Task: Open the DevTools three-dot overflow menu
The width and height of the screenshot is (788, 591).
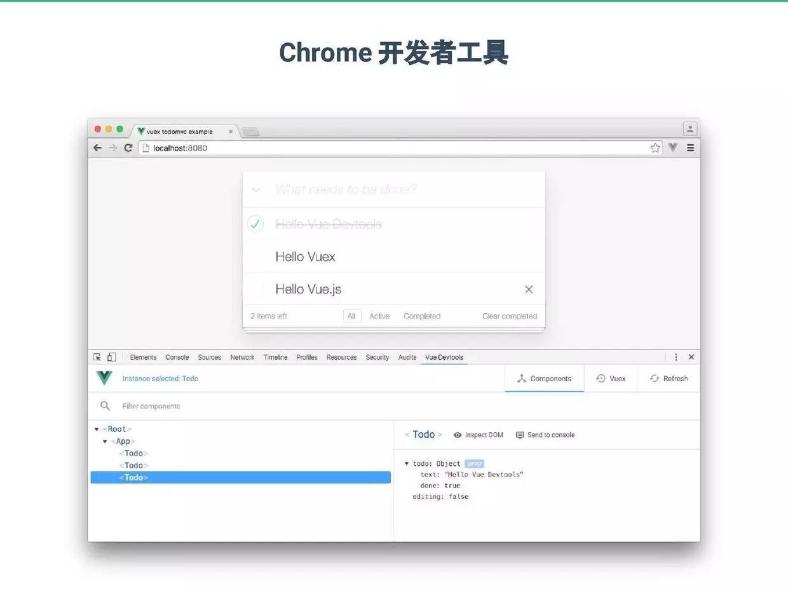Action: [676, 357]
